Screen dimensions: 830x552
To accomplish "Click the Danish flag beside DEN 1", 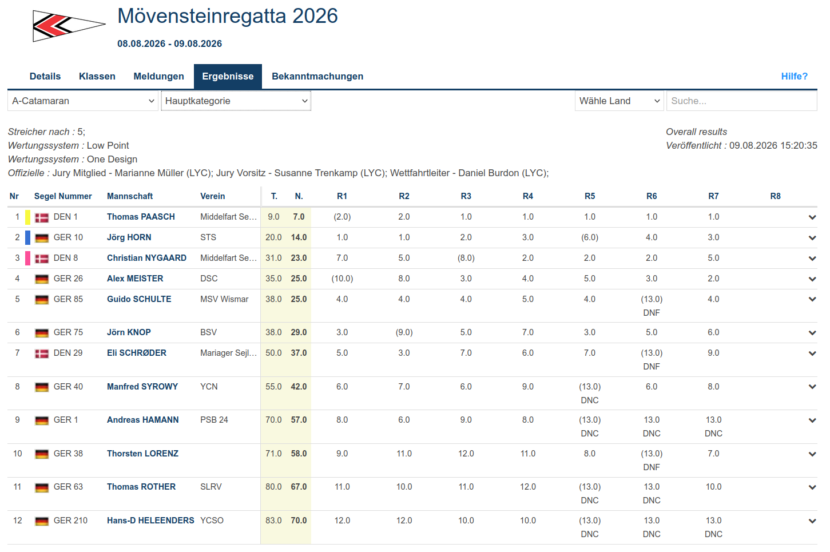I will click(42, 217).
